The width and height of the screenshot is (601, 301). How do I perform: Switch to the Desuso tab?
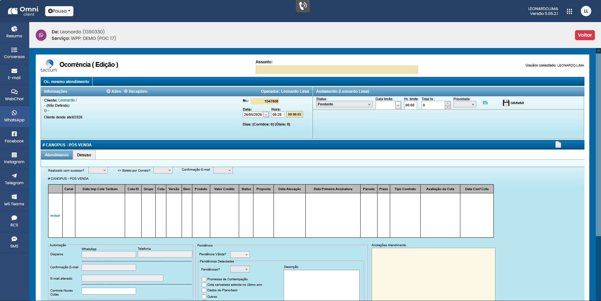[84, 155]
